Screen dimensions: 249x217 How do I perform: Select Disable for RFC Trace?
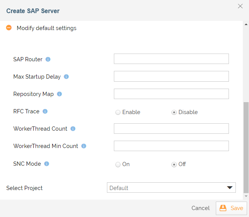coord(174,112)
